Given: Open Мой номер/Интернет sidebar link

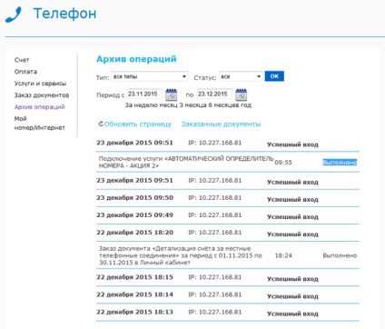Looking at the screenshot, I should point(40,123).
